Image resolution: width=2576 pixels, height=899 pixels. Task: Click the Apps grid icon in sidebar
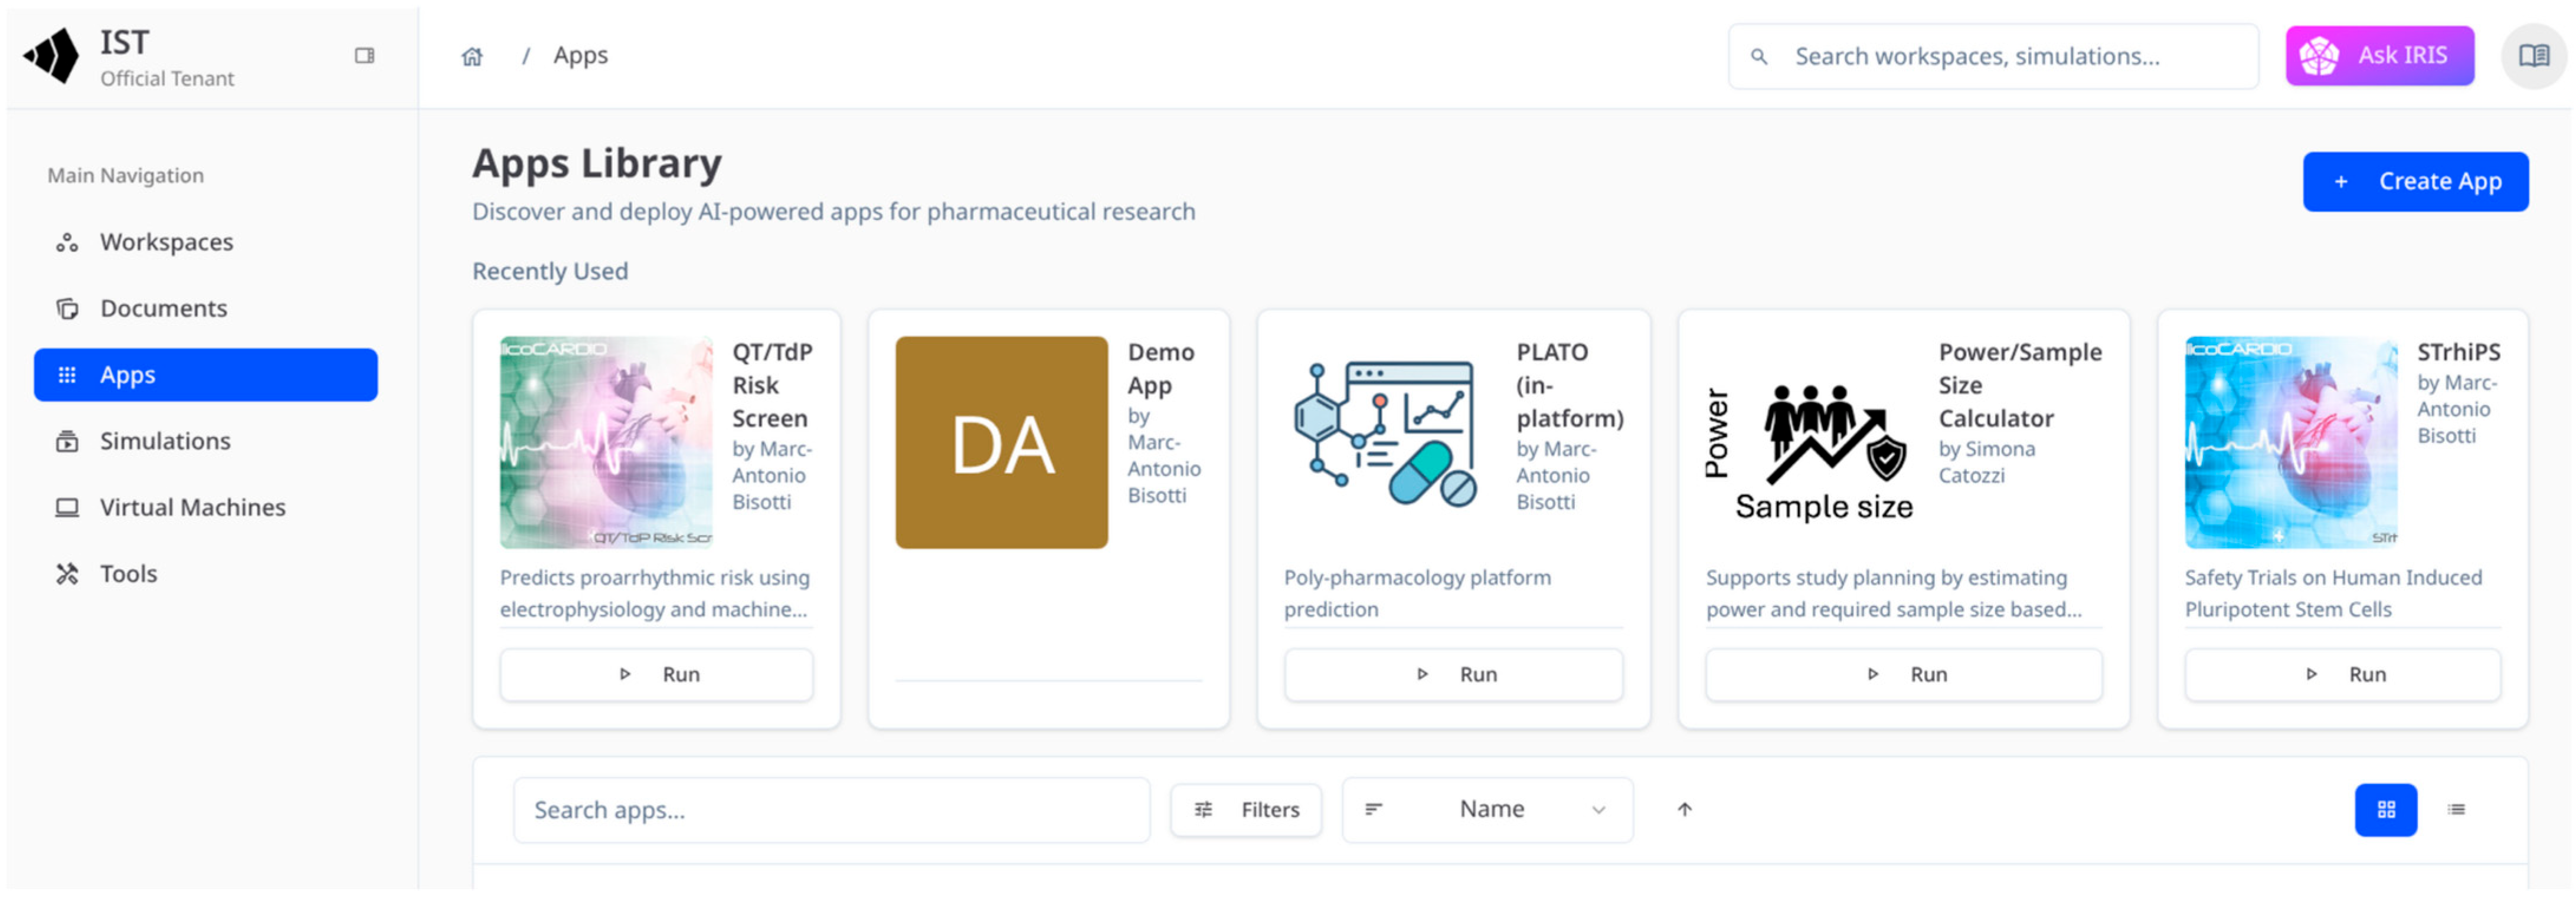[67, 376]
